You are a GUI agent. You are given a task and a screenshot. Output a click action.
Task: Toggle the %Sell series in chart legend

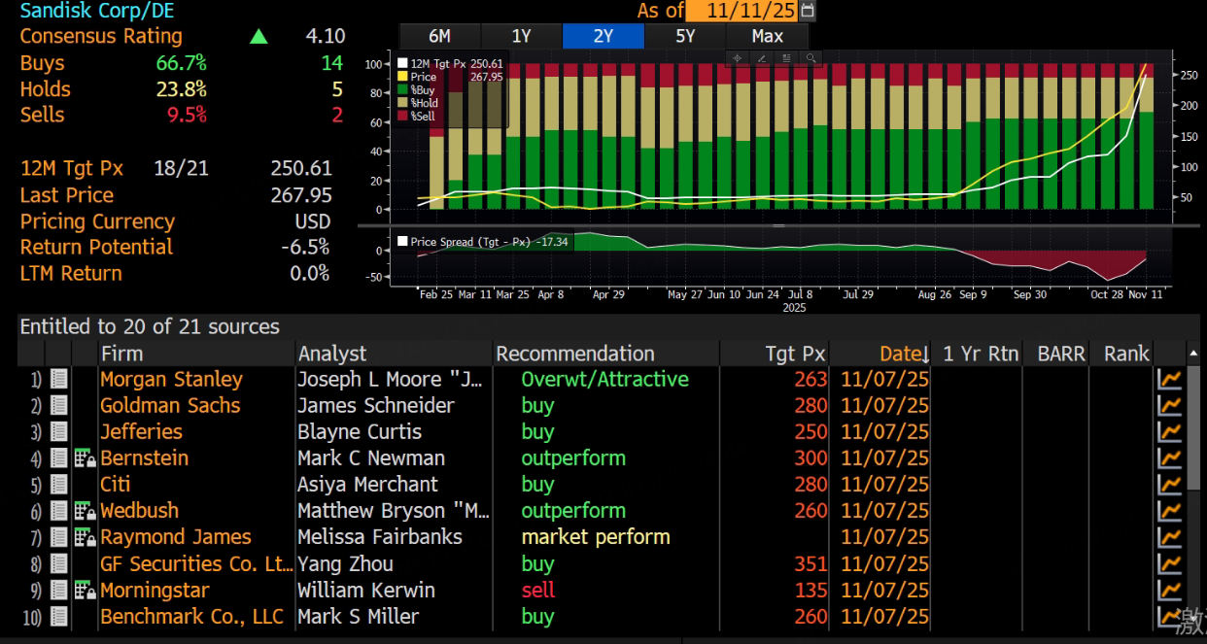pyautogui.click(x=423, y=116)
